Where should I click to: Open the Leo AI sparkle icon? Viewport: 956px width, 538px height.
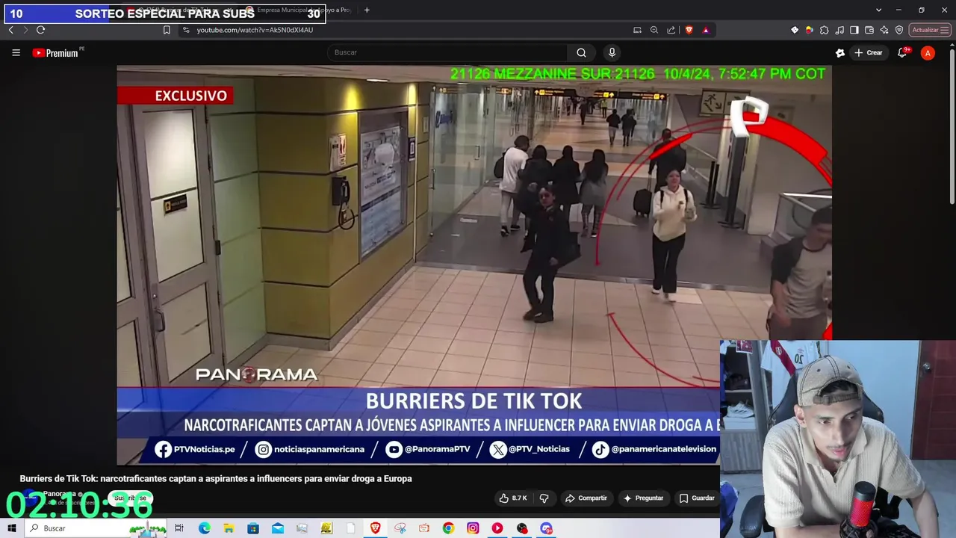(884, 30)
